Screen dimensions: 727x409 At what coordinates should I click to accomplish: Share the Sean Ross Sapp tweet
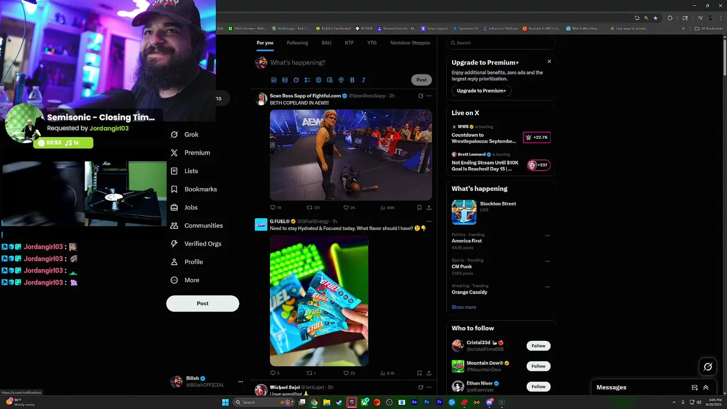point(429,207)
